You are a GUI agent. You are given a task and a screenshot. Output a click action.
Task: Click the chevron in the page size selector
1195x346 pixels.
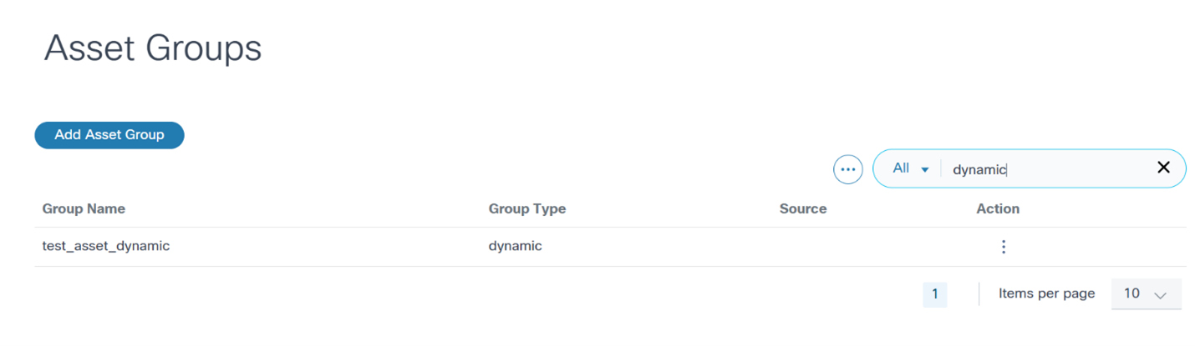[1159, 294]
